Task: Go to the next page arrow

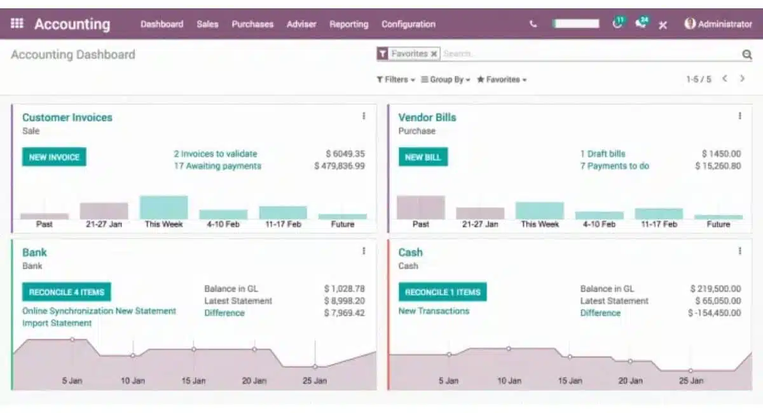Action: (742, 79)
